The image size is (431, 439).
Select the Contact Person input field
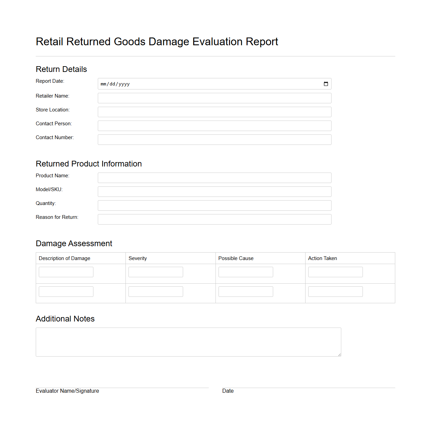[x=214, y=126]
